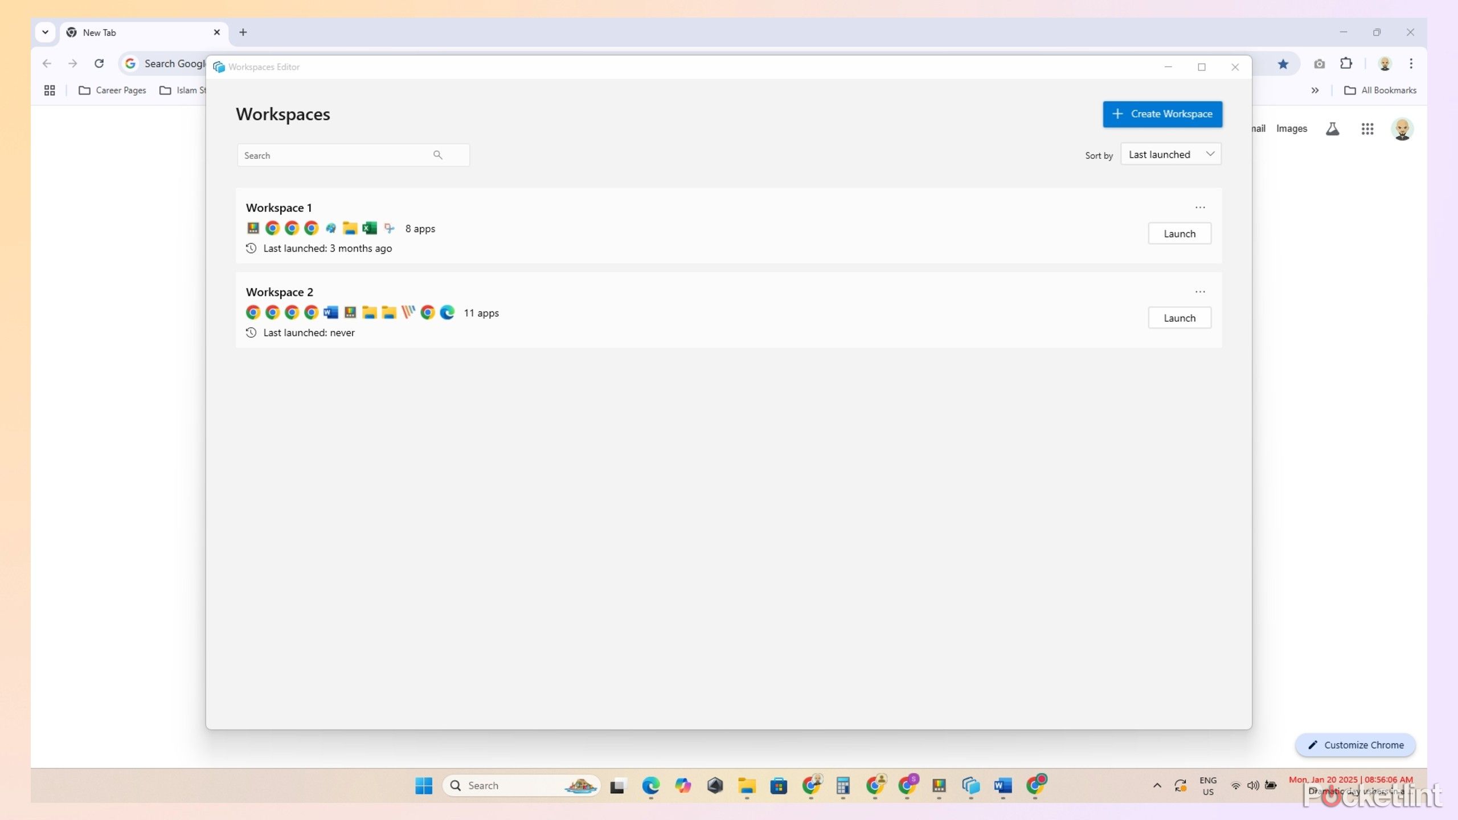Launch Workspace 2
Screen dimensions: 1458x820
1179,317
